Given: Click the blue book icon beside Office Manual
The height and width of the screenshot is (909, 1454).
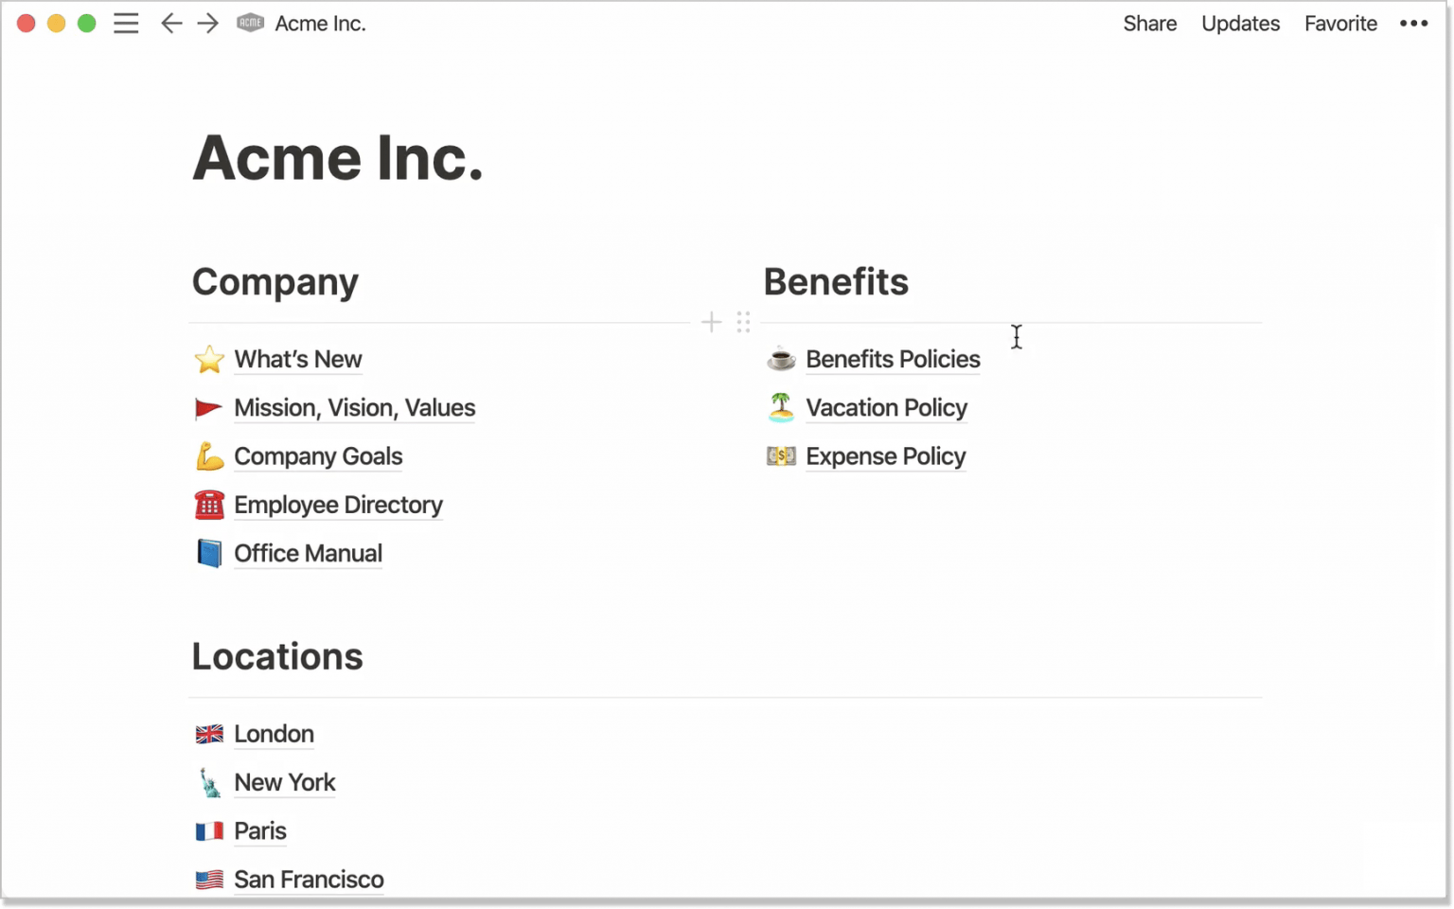Looking at the screenshot, I should 209,553.
